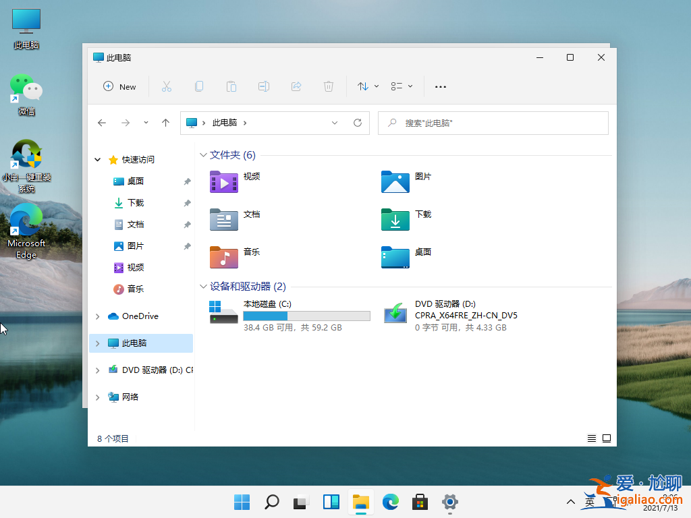Open the Sort options dropdown
Viewport: 691px width, 518px height.
pos(366,86)
